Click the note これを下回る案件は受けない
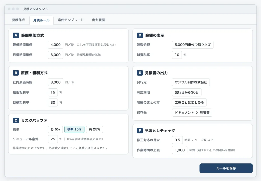This screenshot has height=181, width=261. point(96,45)
